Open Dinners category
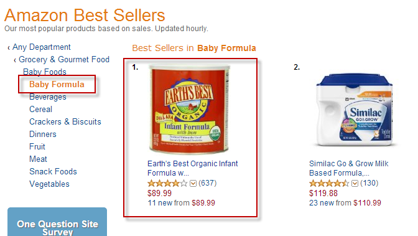Image resolution: width=418 pixels, height=236 pixels. coord(43,134)
